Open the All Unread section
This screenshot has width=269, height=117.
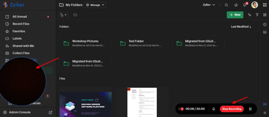[x=20, y=16]
